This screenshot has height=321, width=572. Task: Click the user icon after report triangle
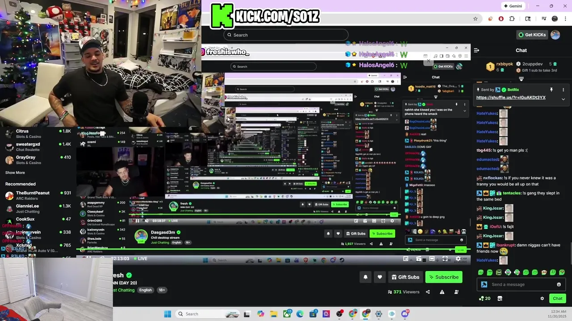point(456,292)
